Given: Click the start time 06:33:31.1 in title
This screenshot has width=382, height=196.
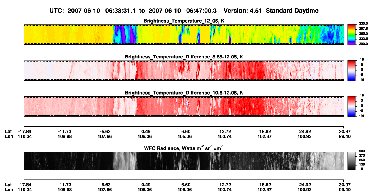Looking at the screenshot, I should point(121,11).
